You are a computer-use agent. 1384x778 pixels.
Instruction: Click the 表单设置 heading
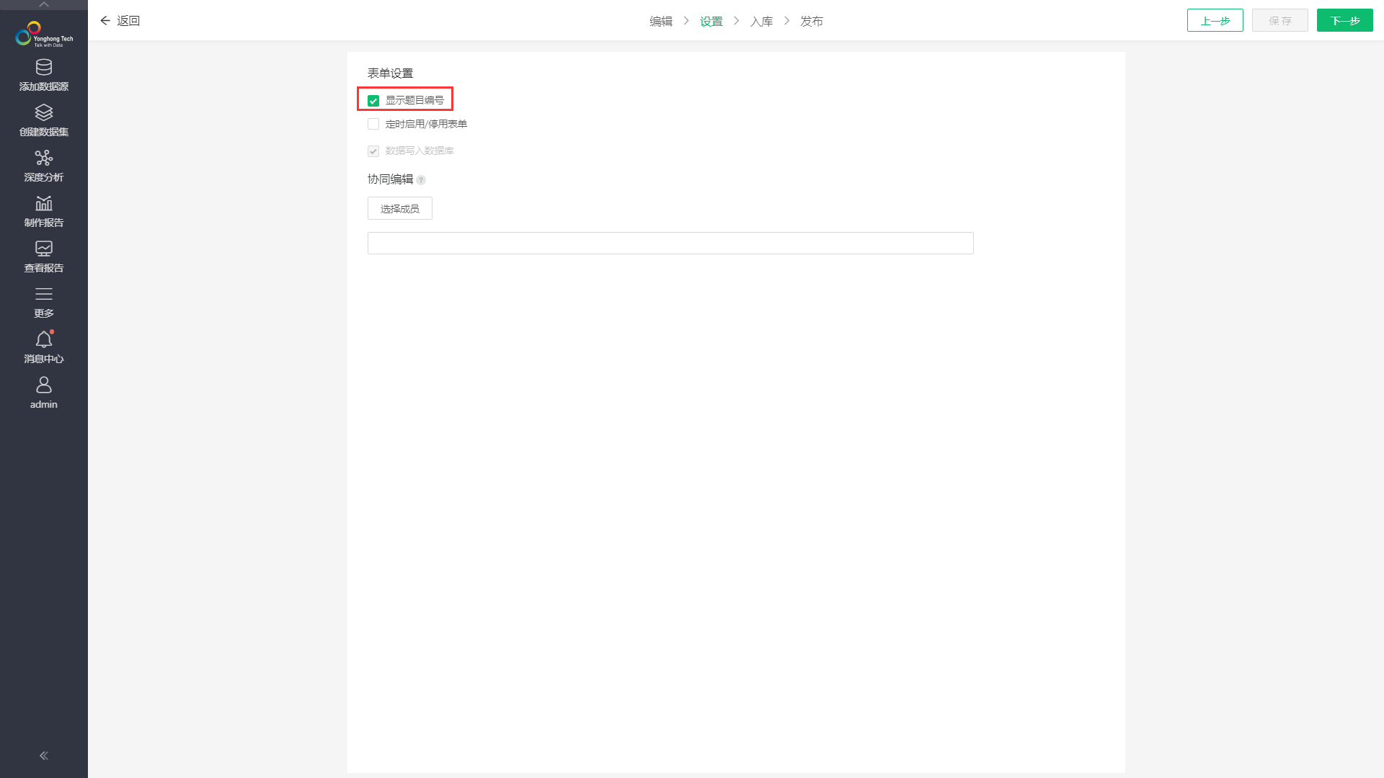click(x=391, y=73)
